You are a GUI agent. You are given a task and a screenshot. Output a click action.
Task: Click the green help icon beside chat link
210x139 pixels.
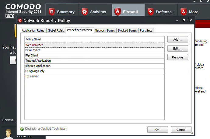click(x=22, y=129)
